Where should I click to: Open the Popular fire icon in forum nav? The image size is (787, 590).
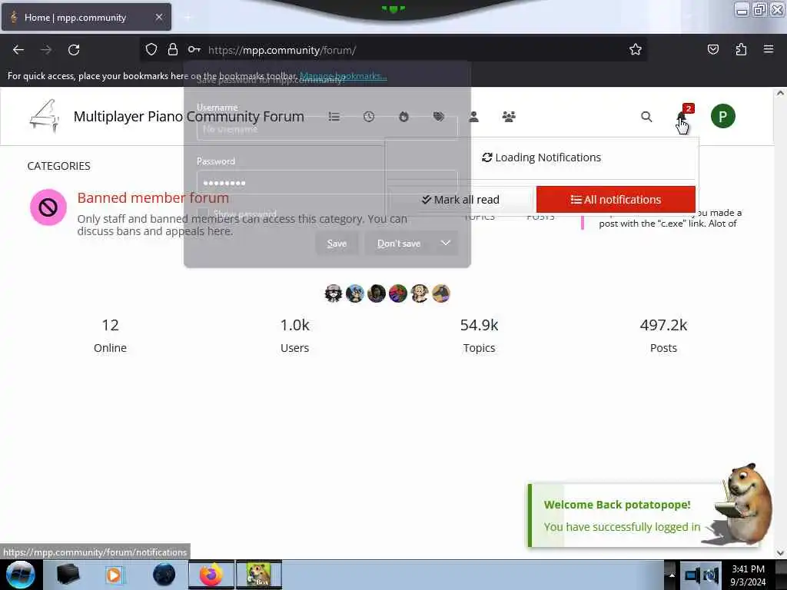point(403,117)
